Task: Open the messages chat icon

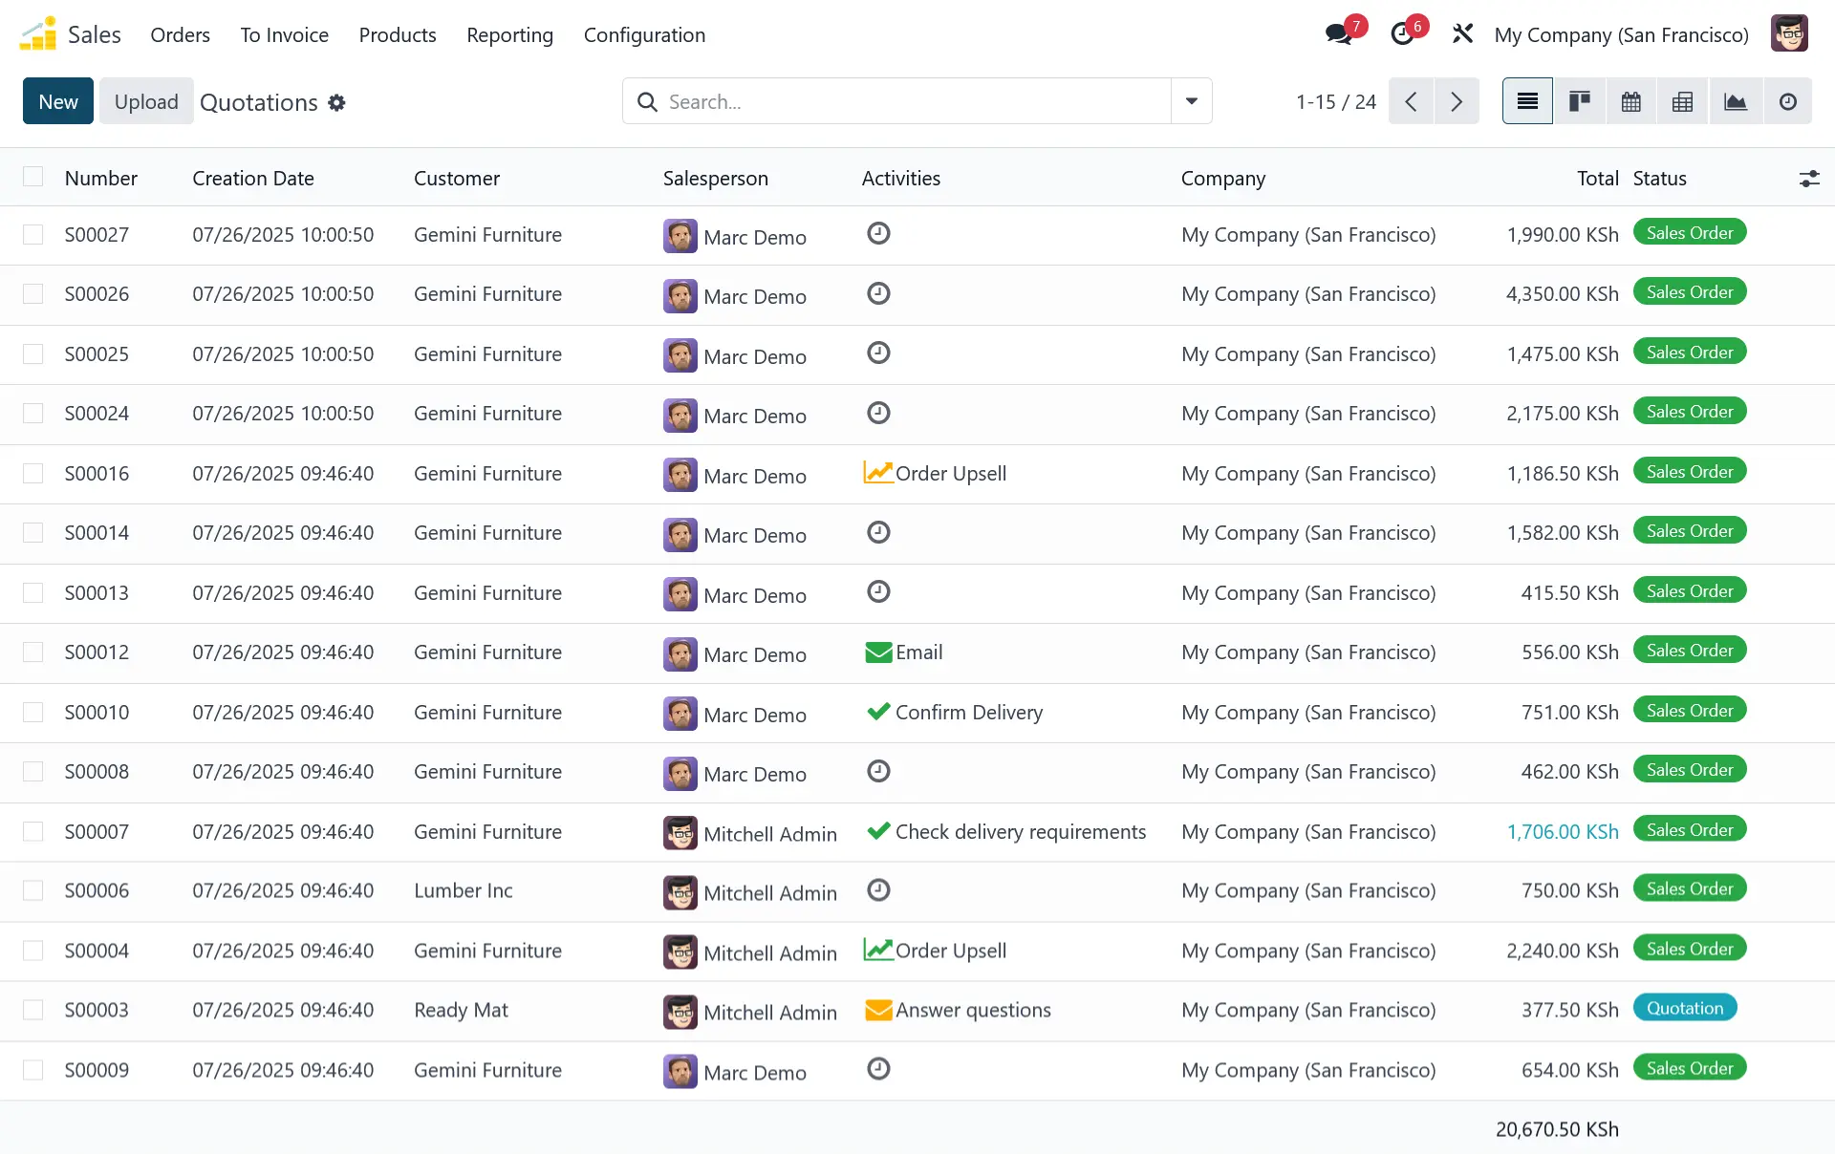Action: coord(1339,34)
